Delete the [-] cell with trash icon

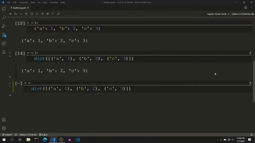click(x=250, y=83)
